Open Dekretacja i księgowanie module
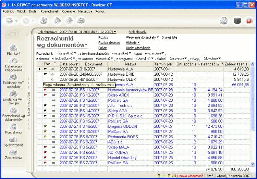 (x=14, y=64)
